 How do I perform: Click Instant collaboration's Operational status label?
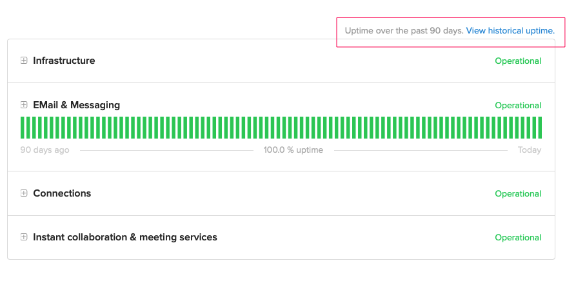518,238
